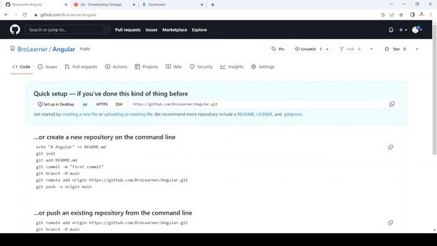Select the HTTPS protocol option
The image size is (437, 246).
click(x=102, y=105)
